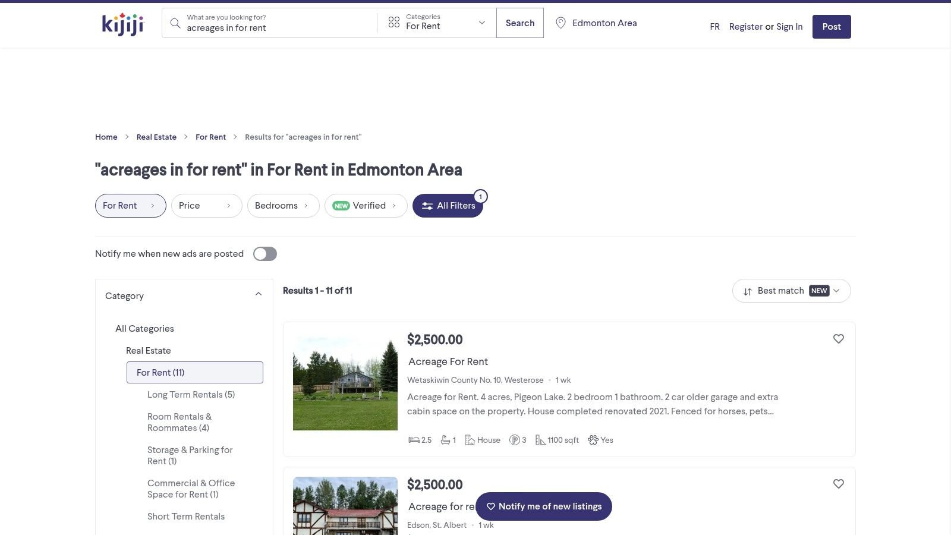The image size is (951, 535).
Task: Click the All Filters sliders icon
Action: [427, 206]
